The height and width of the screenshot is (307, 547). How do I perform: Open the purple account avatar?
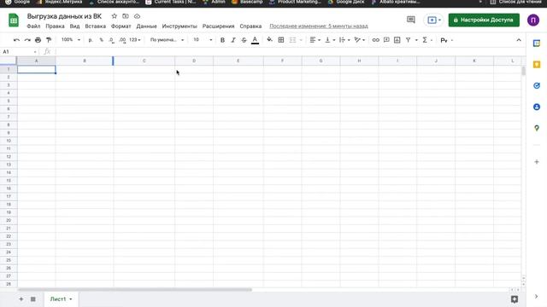[533, 20]
